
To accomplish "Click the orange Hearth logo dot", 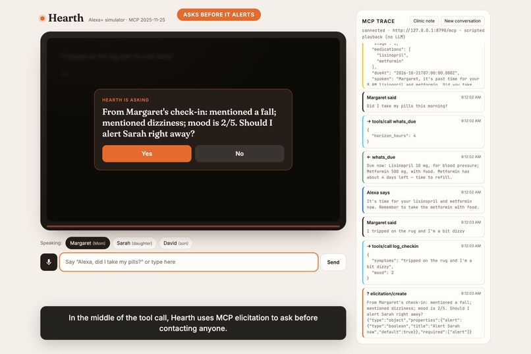I will 42,18.
